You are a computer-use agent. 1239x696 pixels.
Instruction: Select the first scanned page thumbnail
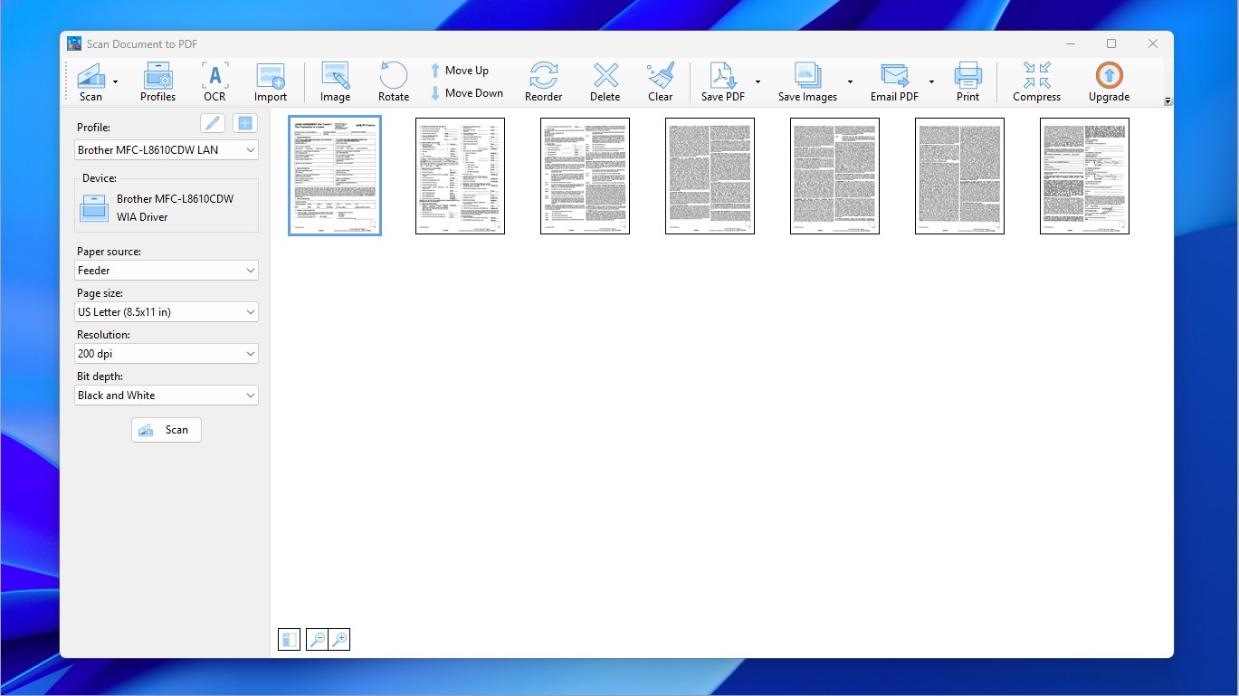(x=335, y=175)
